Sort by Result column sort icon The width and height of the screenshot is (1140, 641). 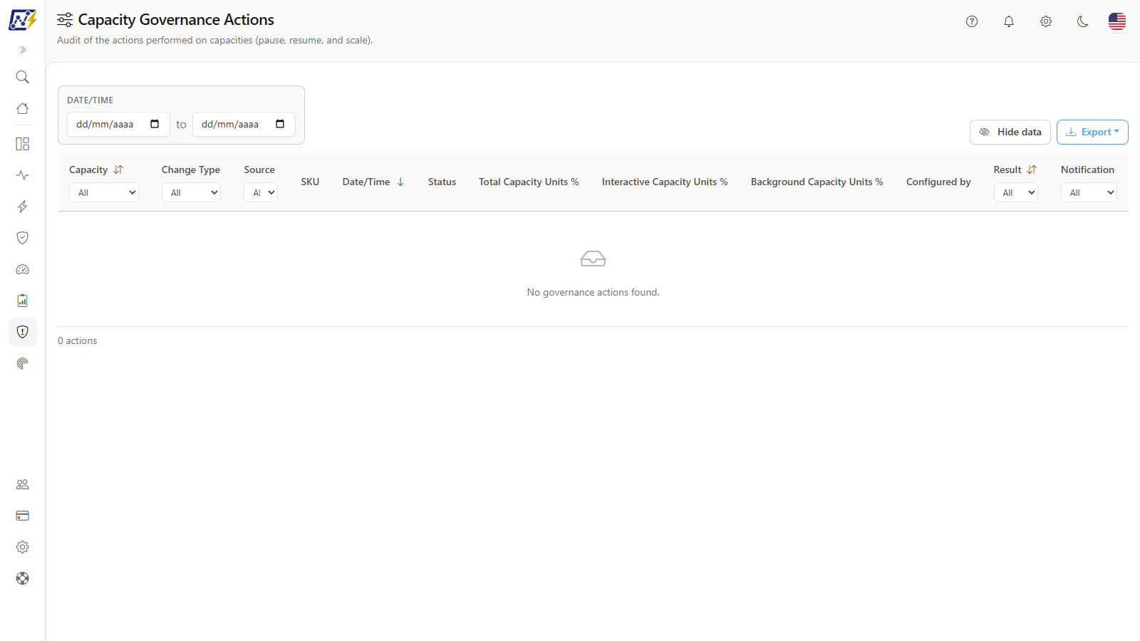point(1032,170)
